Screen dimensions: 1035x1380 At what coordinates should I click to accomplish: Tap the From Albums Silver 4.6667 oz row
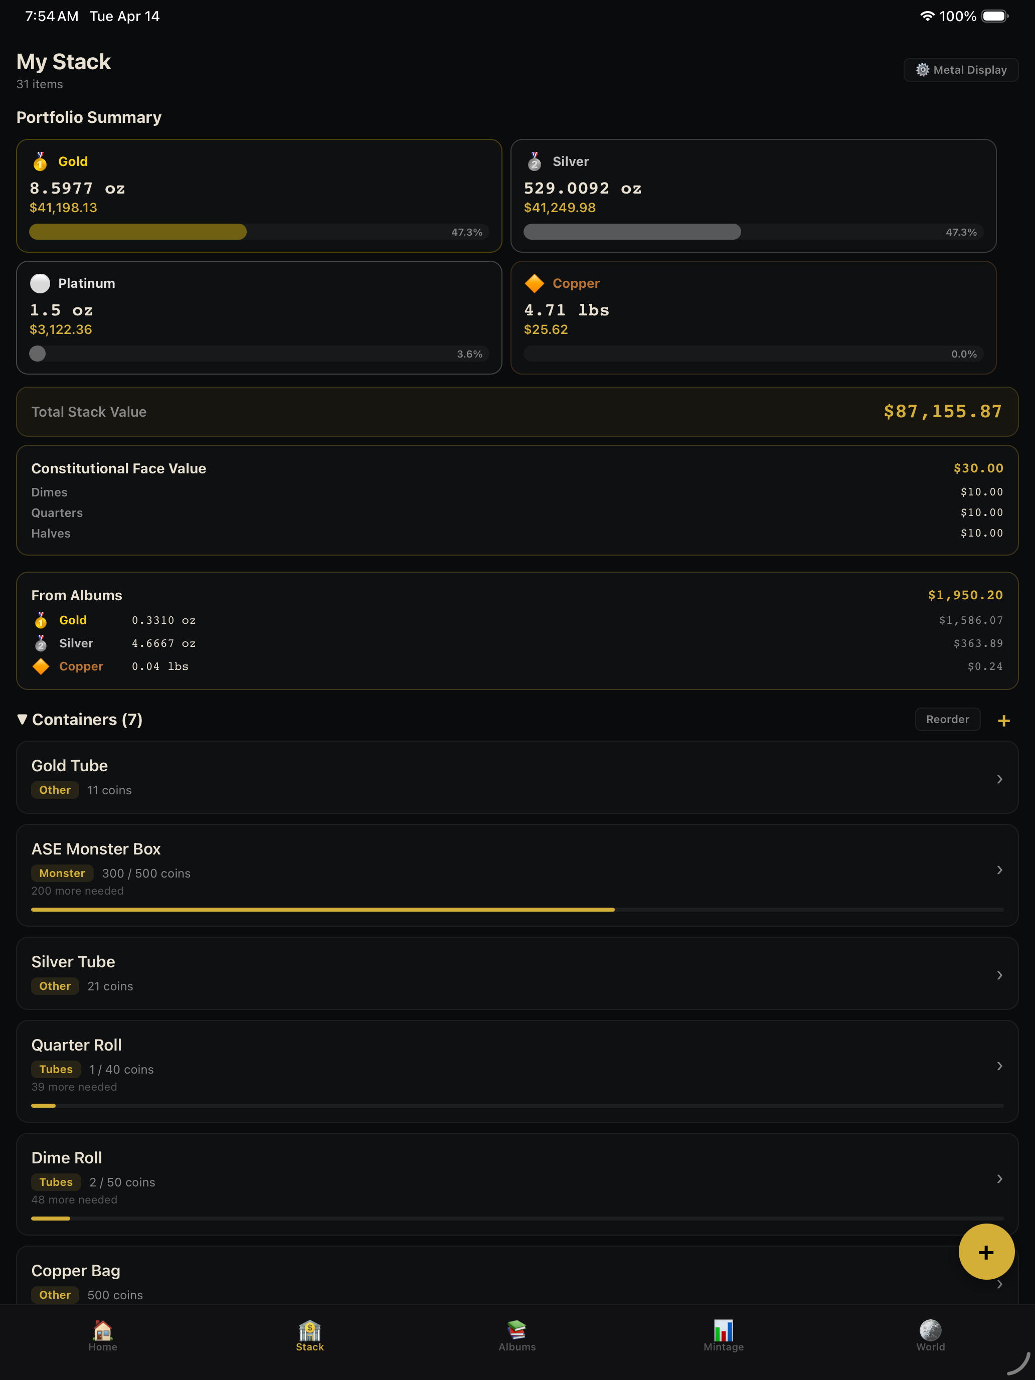tap(517, 643)
